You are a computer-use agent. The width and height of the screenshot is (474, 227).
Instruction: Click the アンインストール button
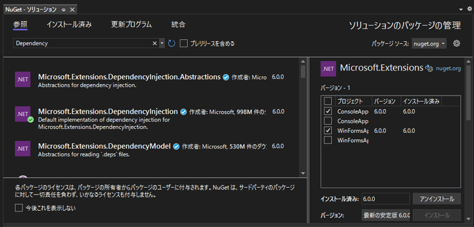pos(437,199)
